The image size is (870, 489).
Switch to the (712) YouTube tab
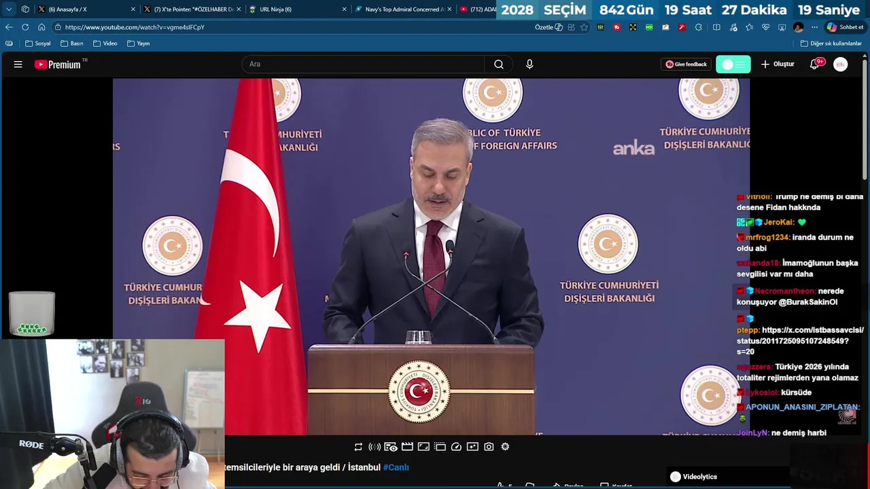click(477, 10)
